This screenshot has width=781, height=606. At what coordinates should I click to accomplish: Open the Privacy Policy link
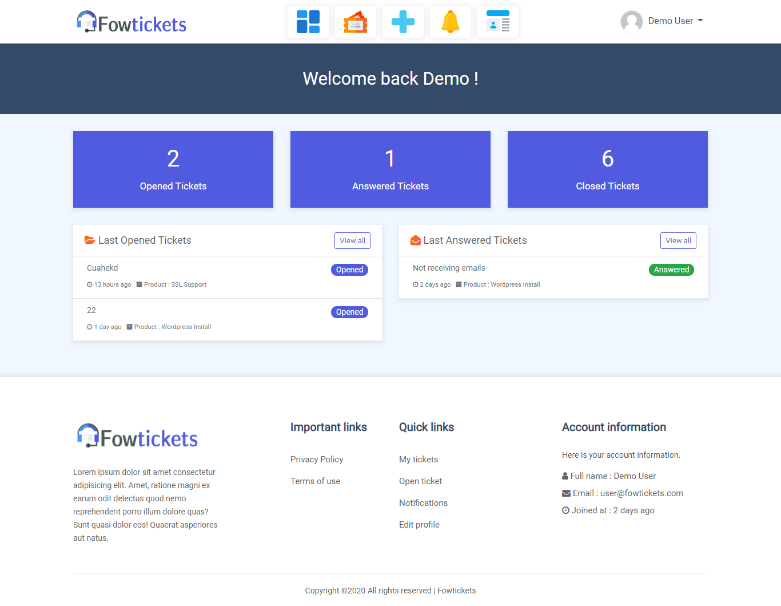click(317, 459)
